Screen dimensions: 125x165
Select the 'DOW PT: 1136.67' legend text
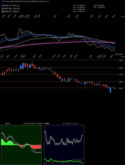click(11, 11)
